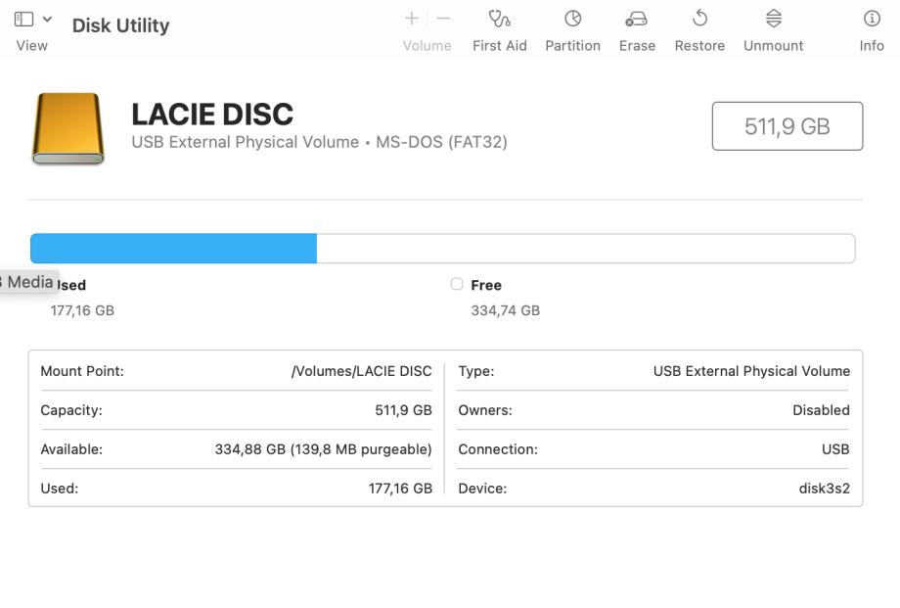The width and height of the screenshot is (900, 608).
Task: Click the Restore arrow icon
Action: [x=699, y=19]
